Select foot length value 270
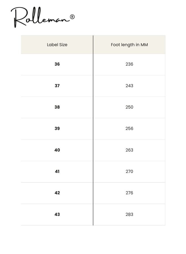 (129, 171)
